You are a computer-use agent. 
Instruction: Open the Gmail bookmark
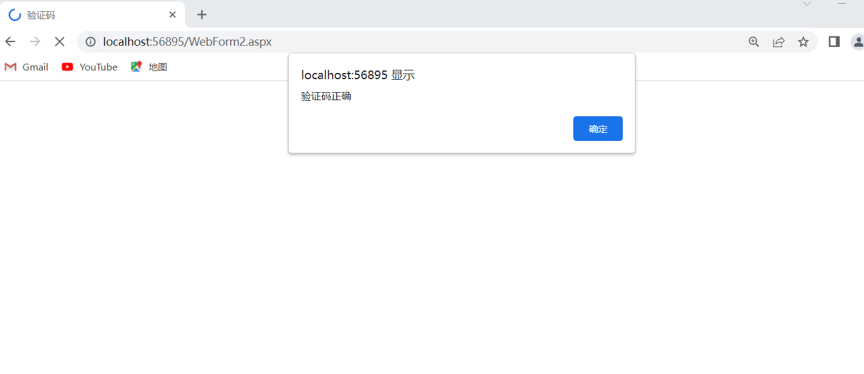tap(27, 67)
